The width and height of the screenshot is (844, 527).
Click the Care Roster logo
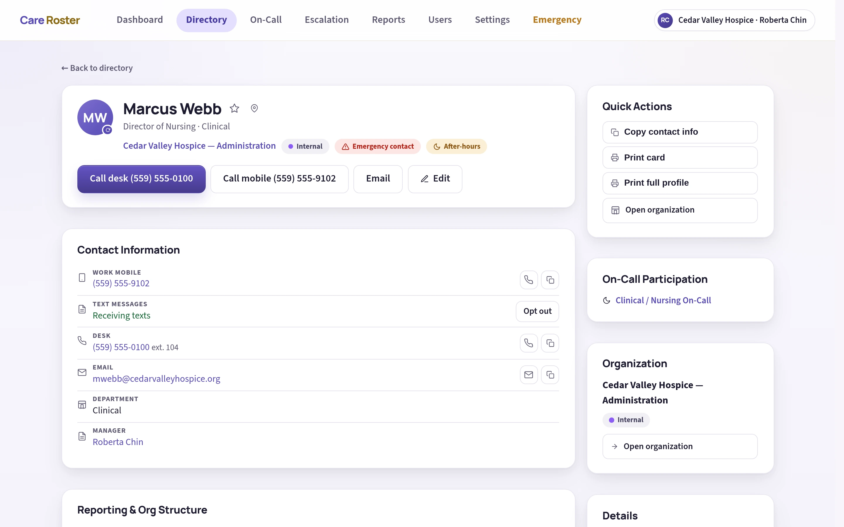(50, 20)
